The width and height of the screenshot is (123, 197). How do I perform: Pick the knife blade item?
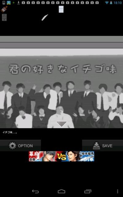coord(45,17)
